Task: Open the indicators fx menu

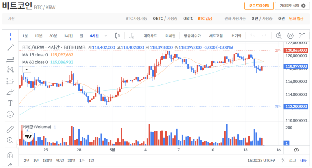Action: coord(132,36)
